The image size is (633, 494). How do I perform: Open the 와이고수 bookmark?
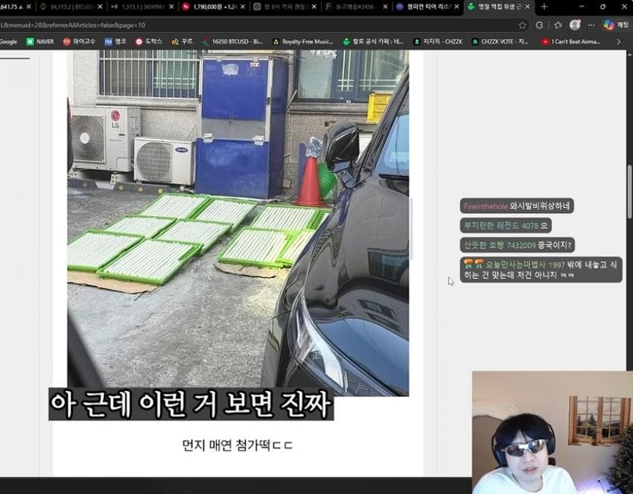coord(79,42)
